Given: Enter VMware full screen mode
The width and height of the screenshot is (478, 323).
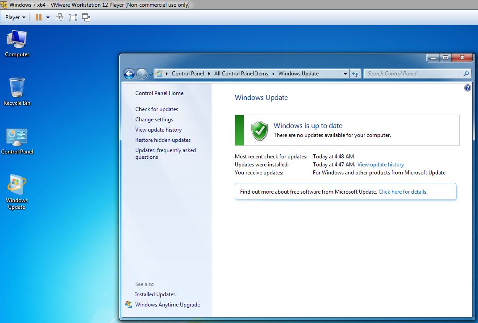Looking at the screenshot, I should point(73,17).
